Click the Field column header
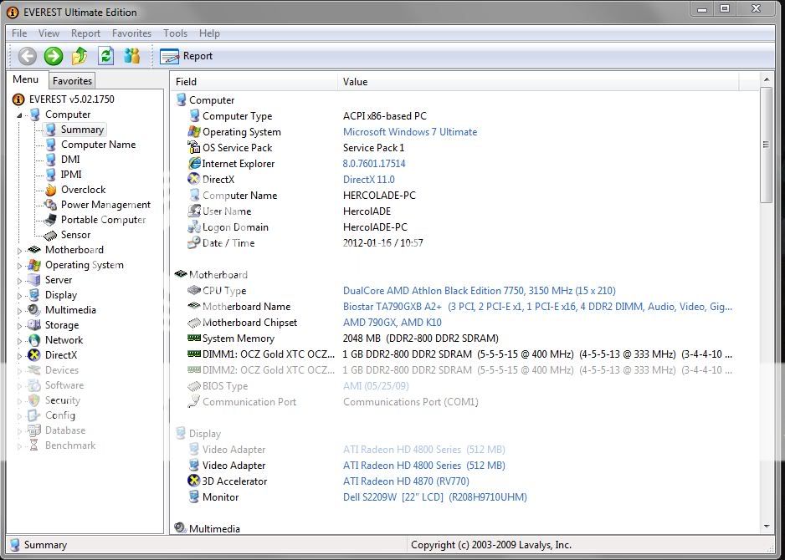 [254, 82]
